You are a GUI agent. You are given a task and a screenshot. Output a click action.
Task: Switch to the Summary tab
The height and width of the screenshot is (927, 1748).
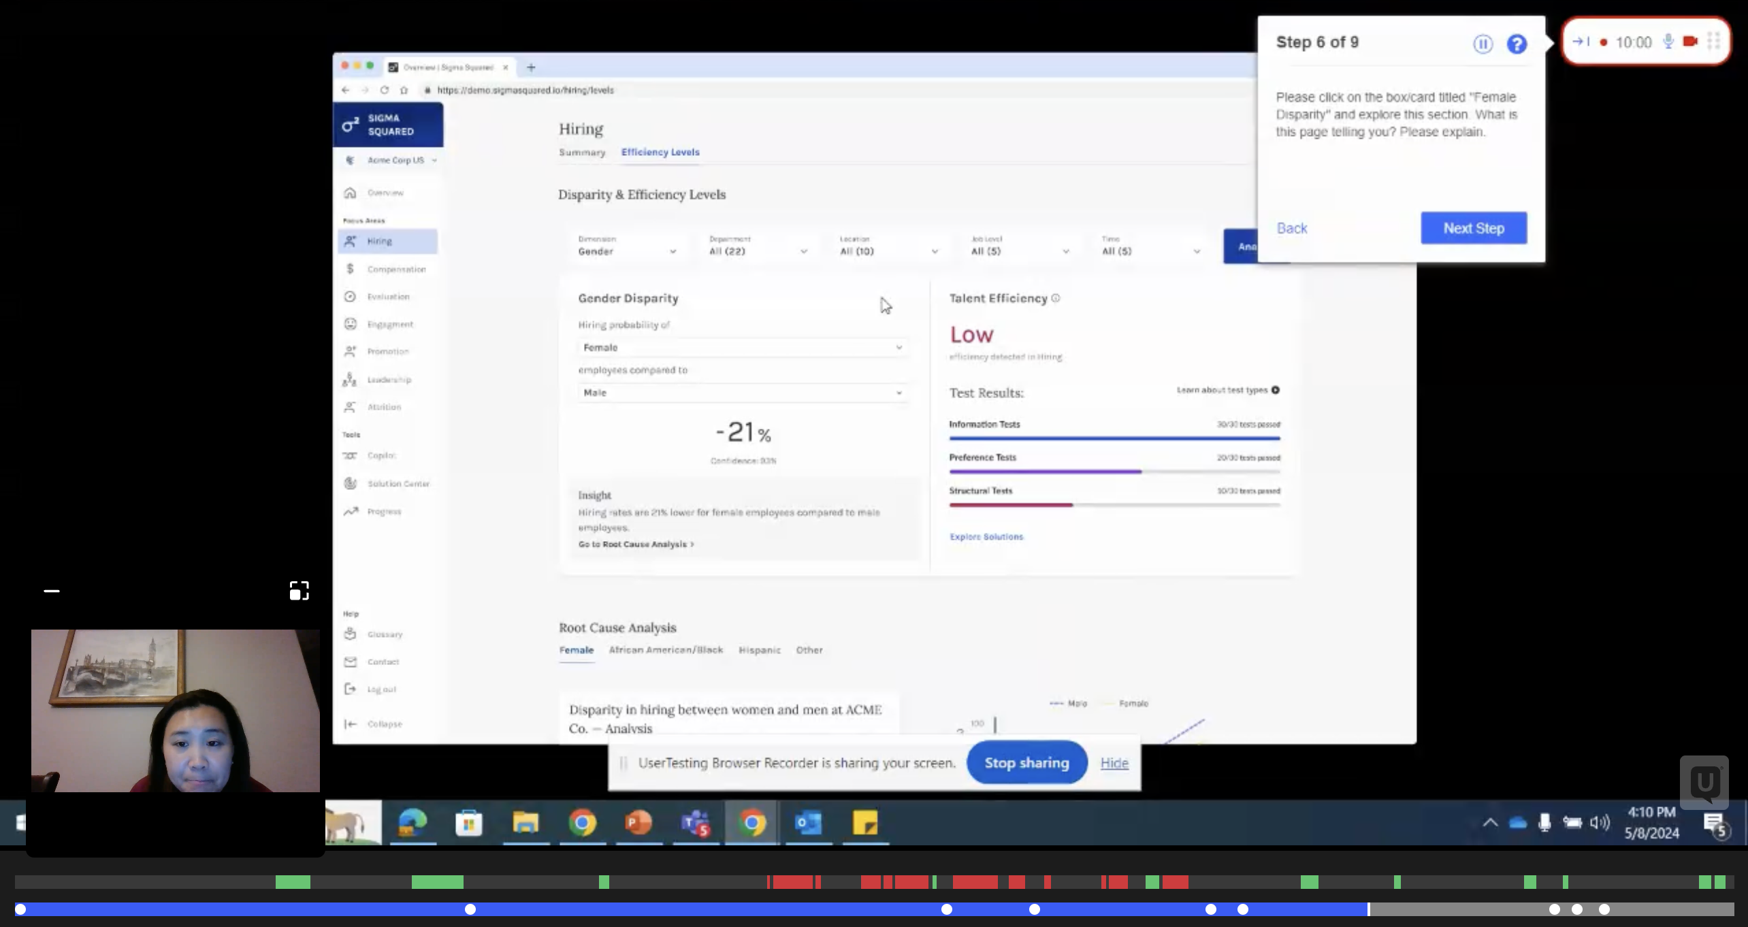tap(582, 152)
